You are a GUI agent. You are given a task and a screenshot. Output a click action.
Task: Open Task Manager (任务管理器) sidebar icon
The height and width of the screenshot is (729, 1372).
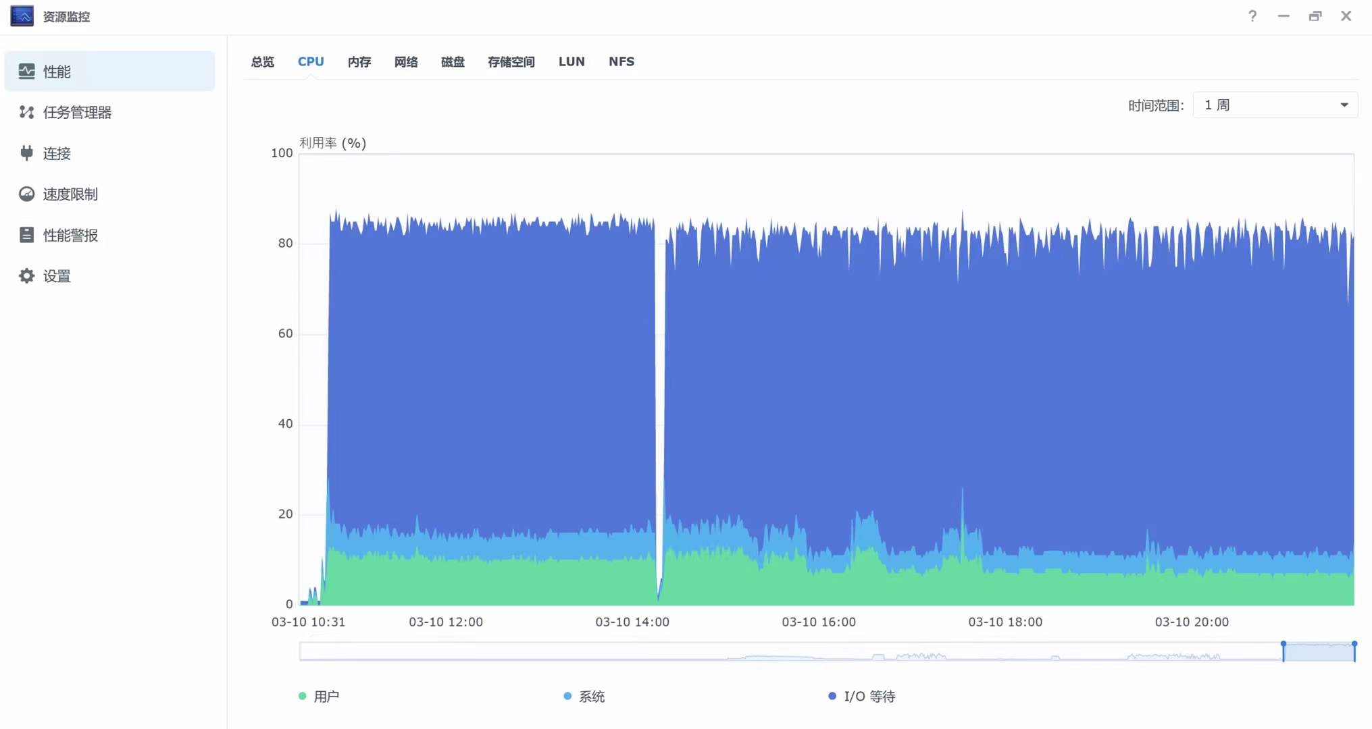[x=26, y=112]
